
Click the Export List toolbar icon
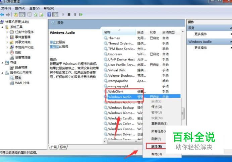42,14
